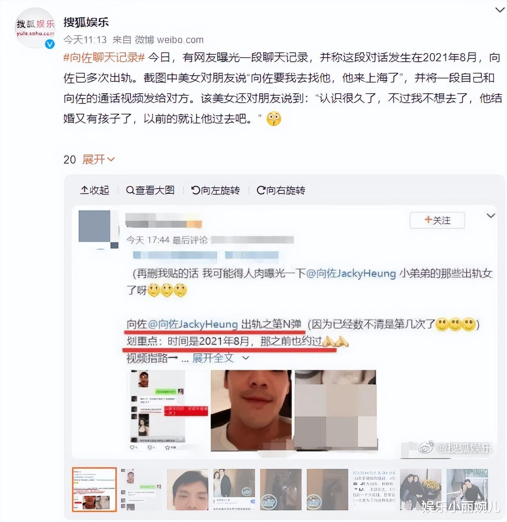
Task: Rotate image with 向左旋转
Action: point(215,190)
